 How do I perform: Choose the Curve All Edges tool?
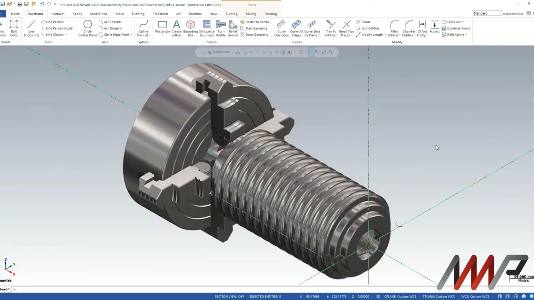point(297,28)
